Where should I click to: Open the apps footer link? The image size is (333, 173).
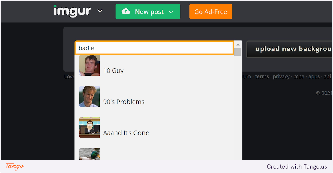tap(314, 77)
